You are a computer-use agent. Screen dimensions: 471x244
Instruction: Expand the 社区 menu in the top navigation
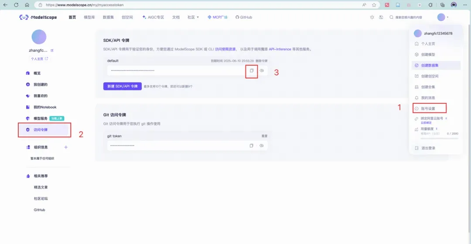coord(193,17)
